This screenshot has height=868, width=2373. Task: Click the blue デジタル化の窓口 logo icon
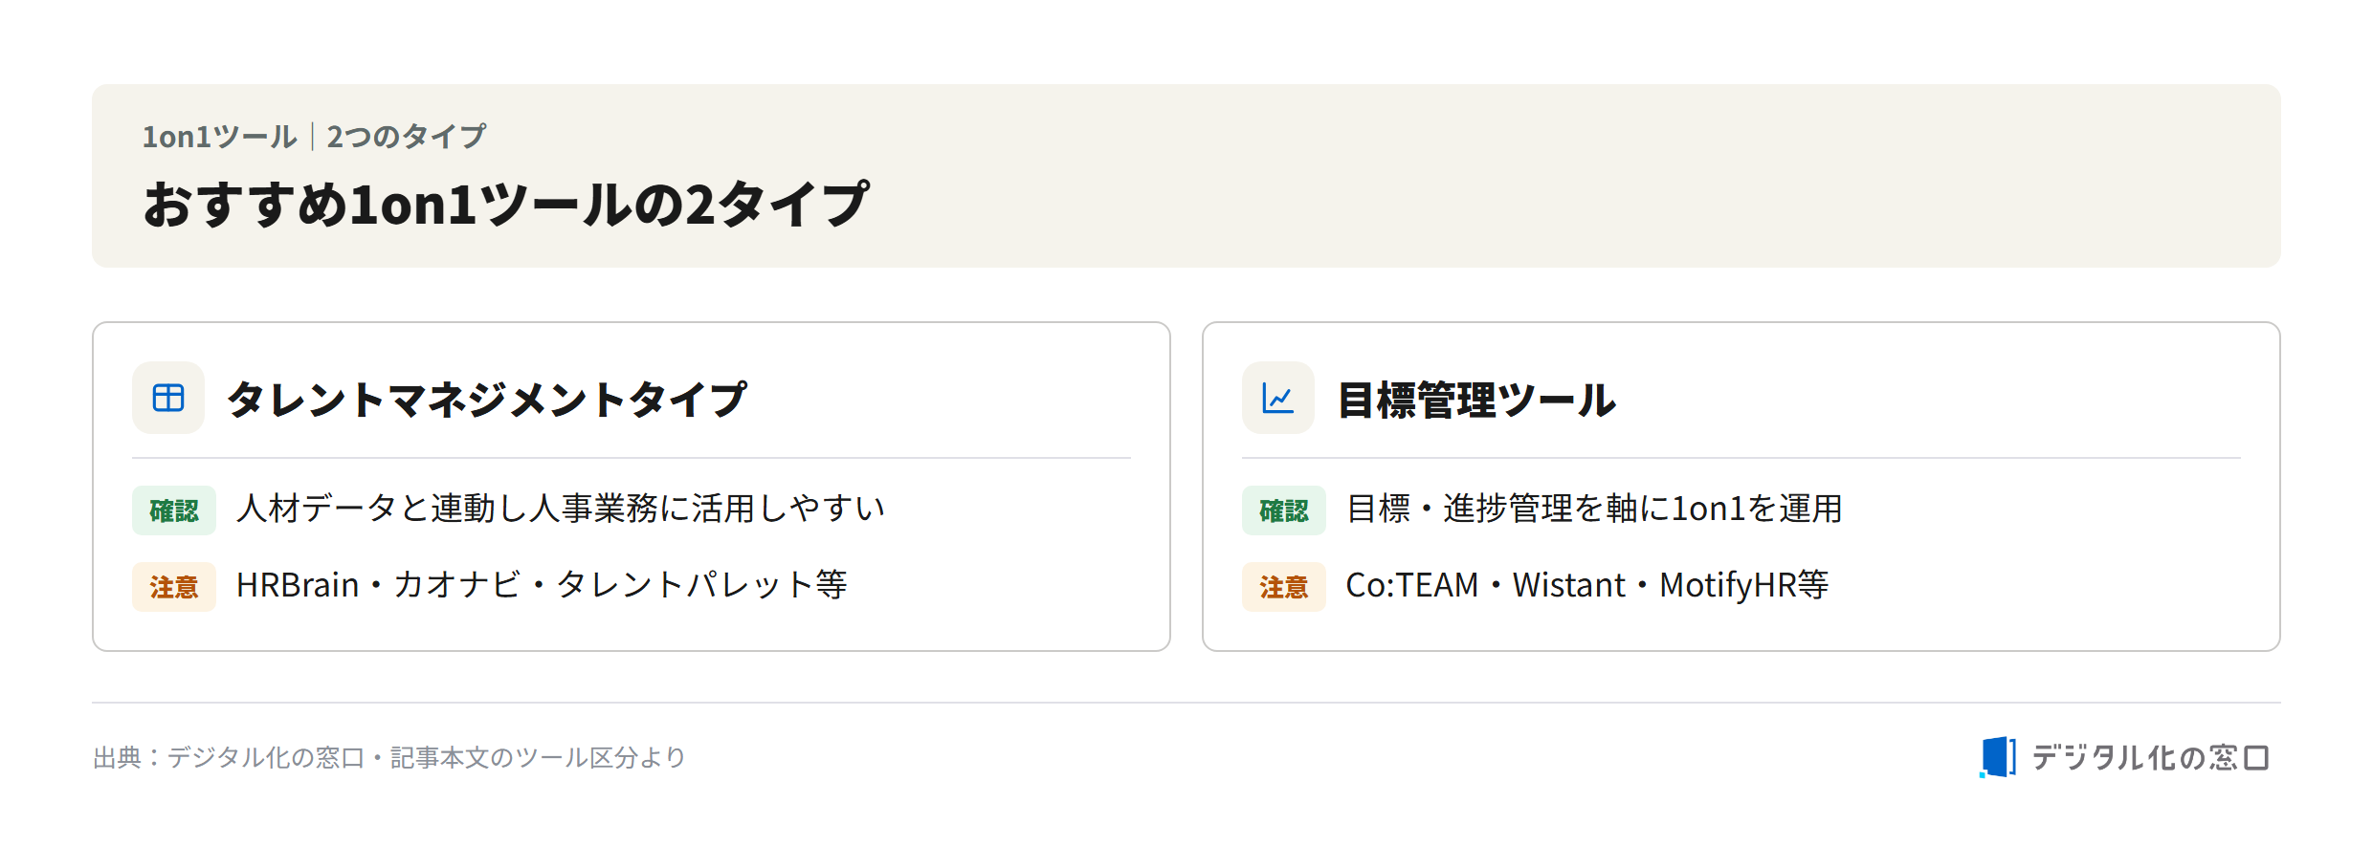click(1998, 757)
